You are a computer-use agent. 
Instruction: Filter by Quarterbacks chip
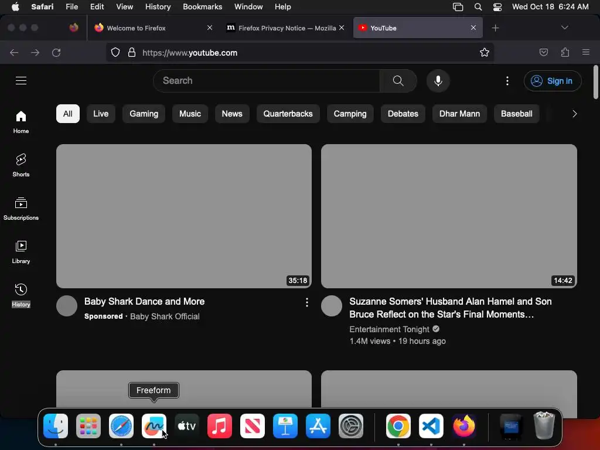pyautogui.click(x=288, y=114)
